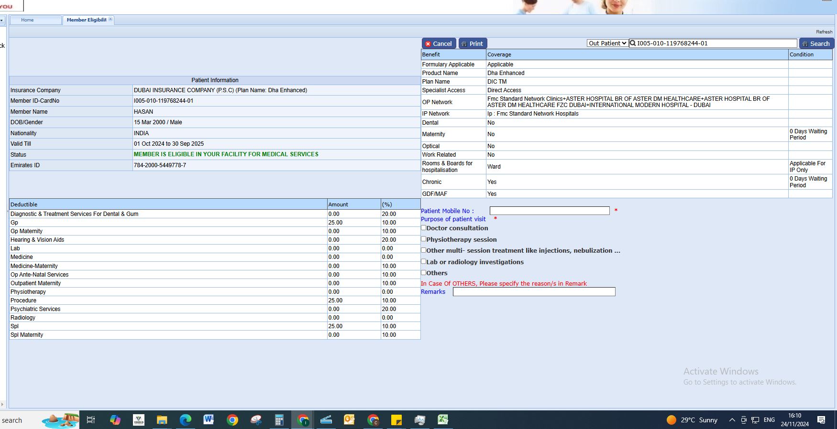Tick the Physiotherapy session checkbox

[x=423, y=239]
